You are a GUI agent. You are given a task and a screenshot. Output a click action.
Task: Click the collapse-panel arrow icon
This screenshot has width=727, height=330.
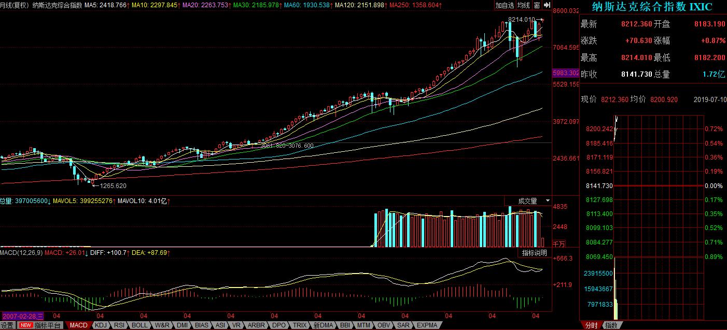click(x=547, y=5)
